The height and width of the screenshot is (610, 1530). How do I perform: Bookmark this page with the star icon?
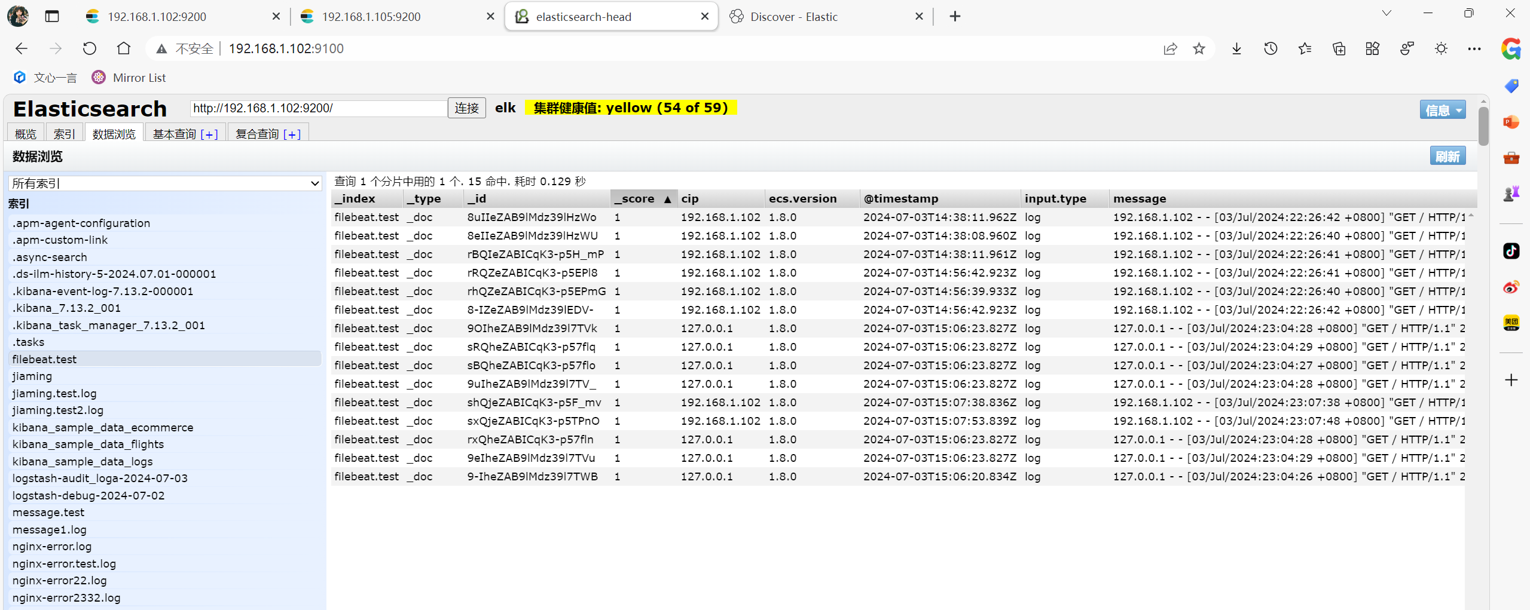tap(1199, 49)
